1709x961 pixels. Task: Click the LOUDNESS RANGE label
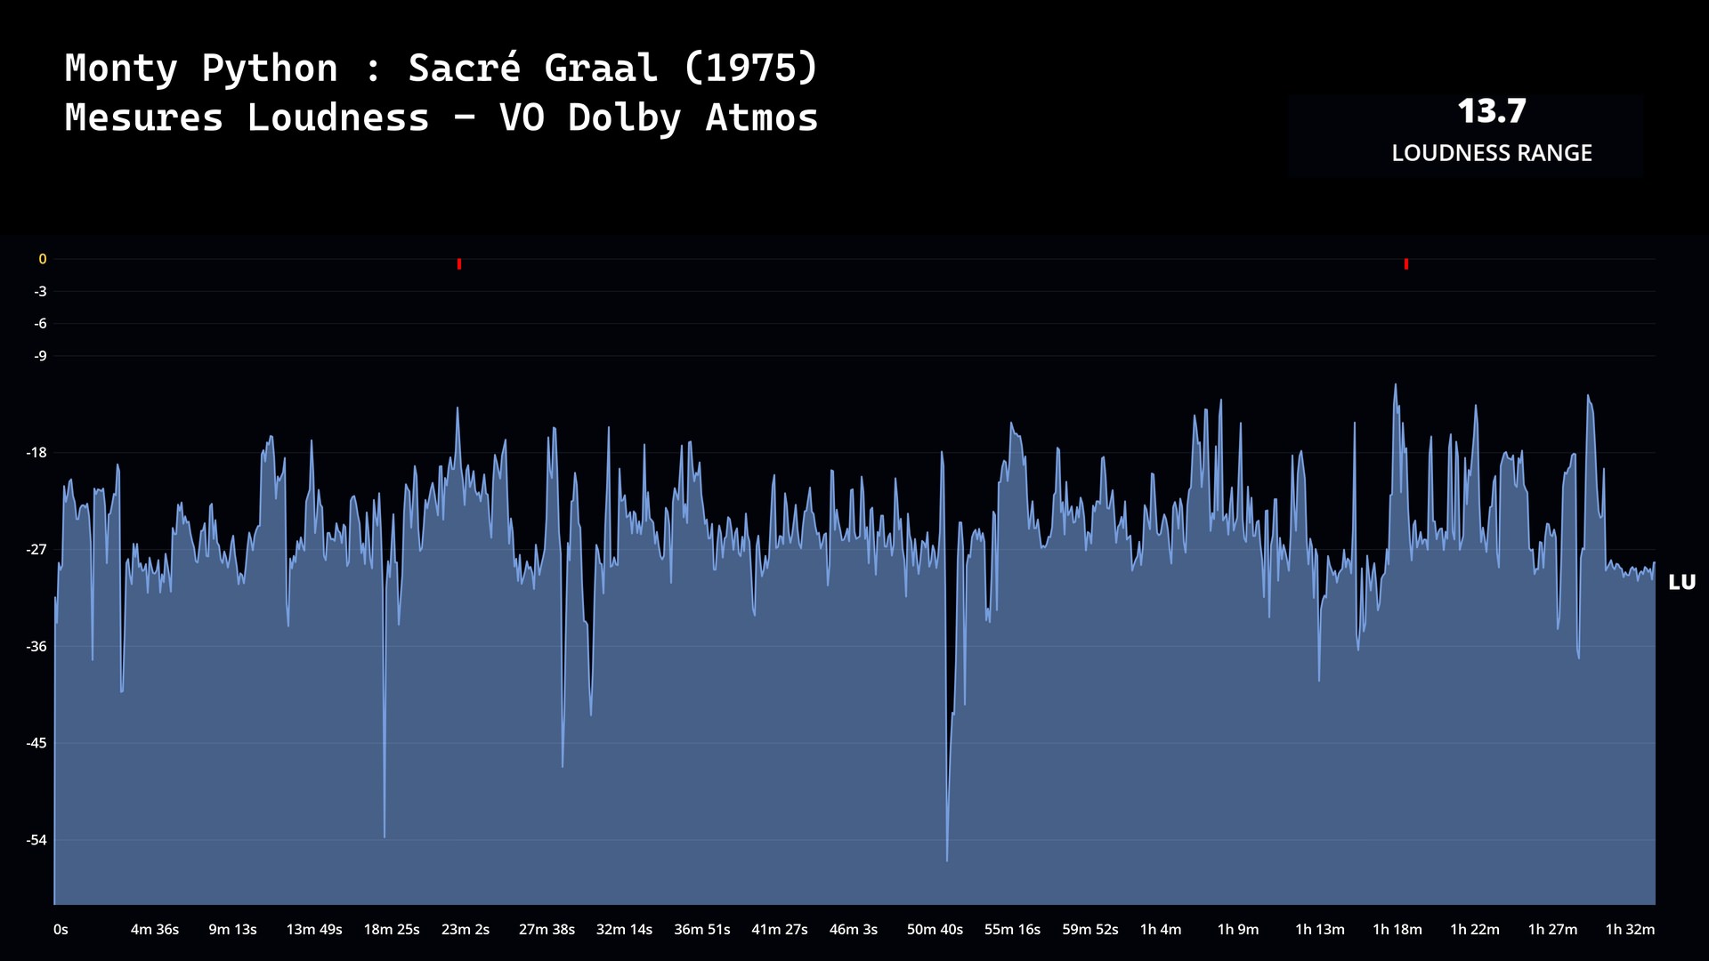[x=1492, y=153]
